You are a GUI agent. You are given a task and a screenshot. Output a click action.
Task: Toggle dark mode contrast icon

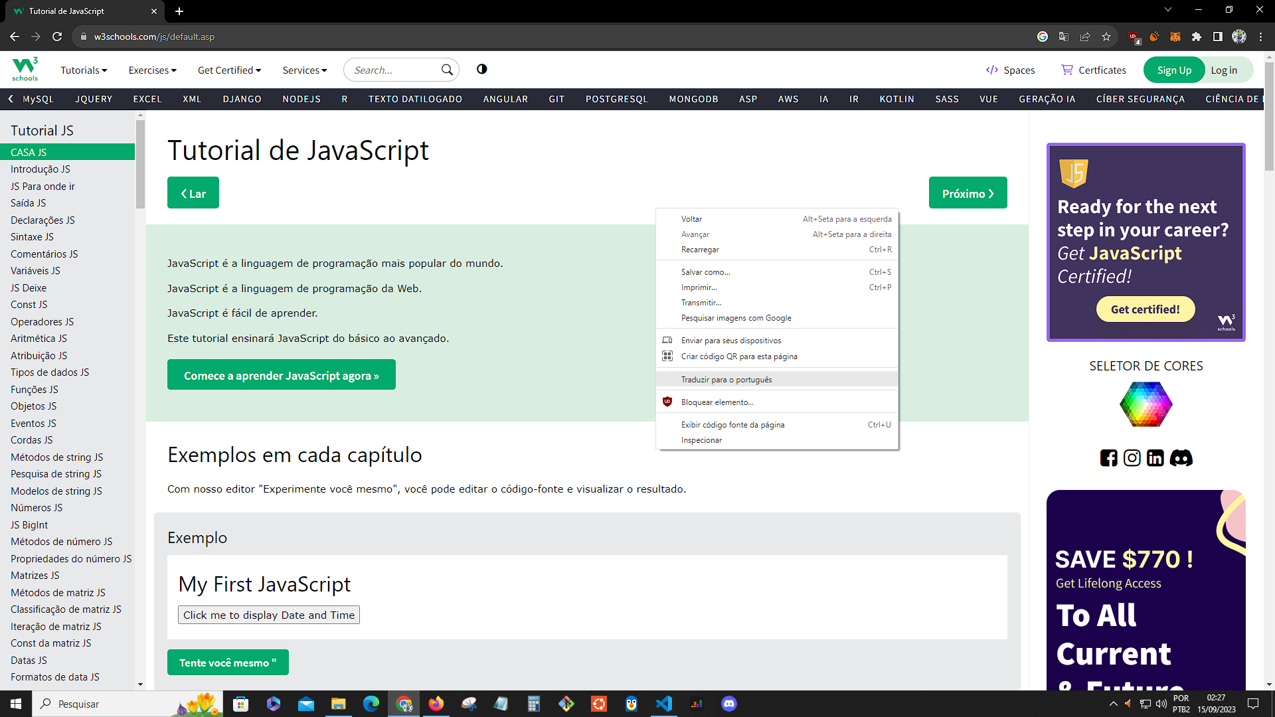point(482,69)
